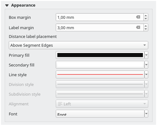Click the Label margin label
The image size is (157, 127).
[x=21, y=28]
